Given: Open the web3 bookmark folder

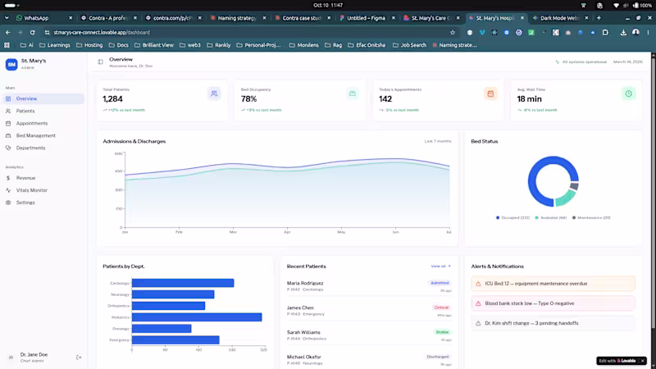Looking at the screenshot, I should [x=190, y=45].
